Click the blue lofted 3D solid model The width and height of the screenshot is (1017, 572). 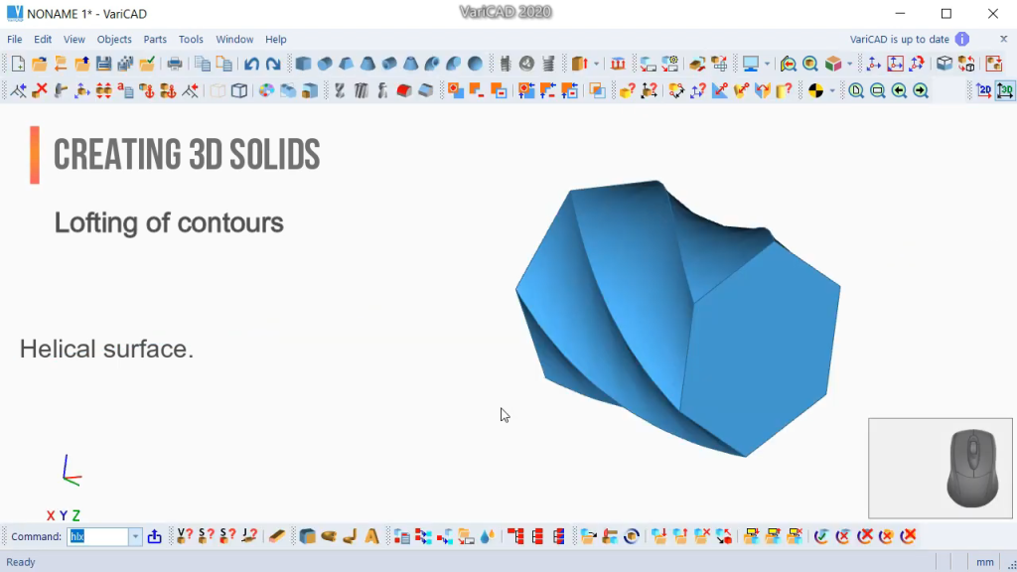click(x=677, y=318)
